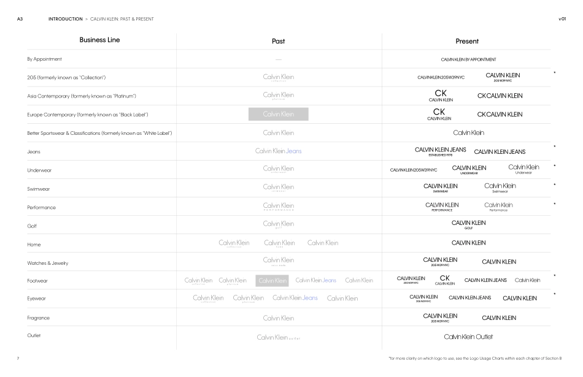Select the Past column header
The image size is (583, 377).
278,41
